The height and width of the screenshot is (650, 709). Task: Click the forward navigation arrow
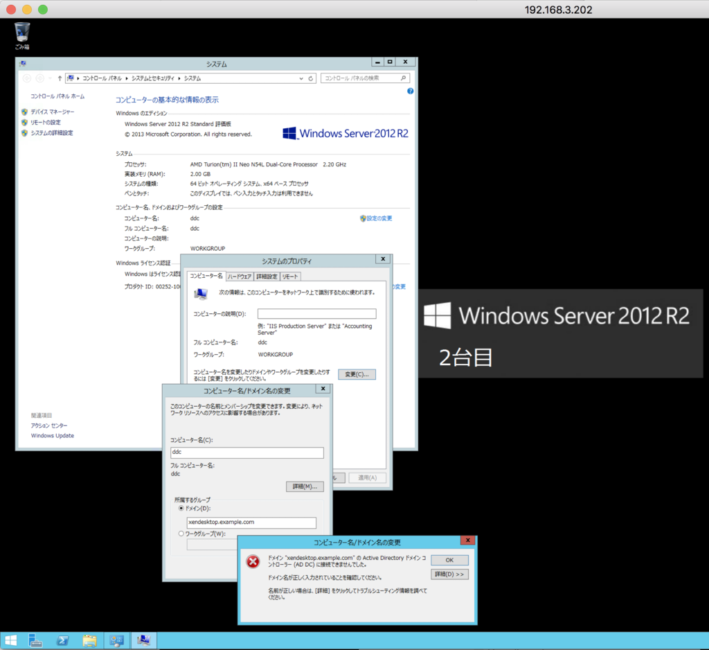point(39,78)
